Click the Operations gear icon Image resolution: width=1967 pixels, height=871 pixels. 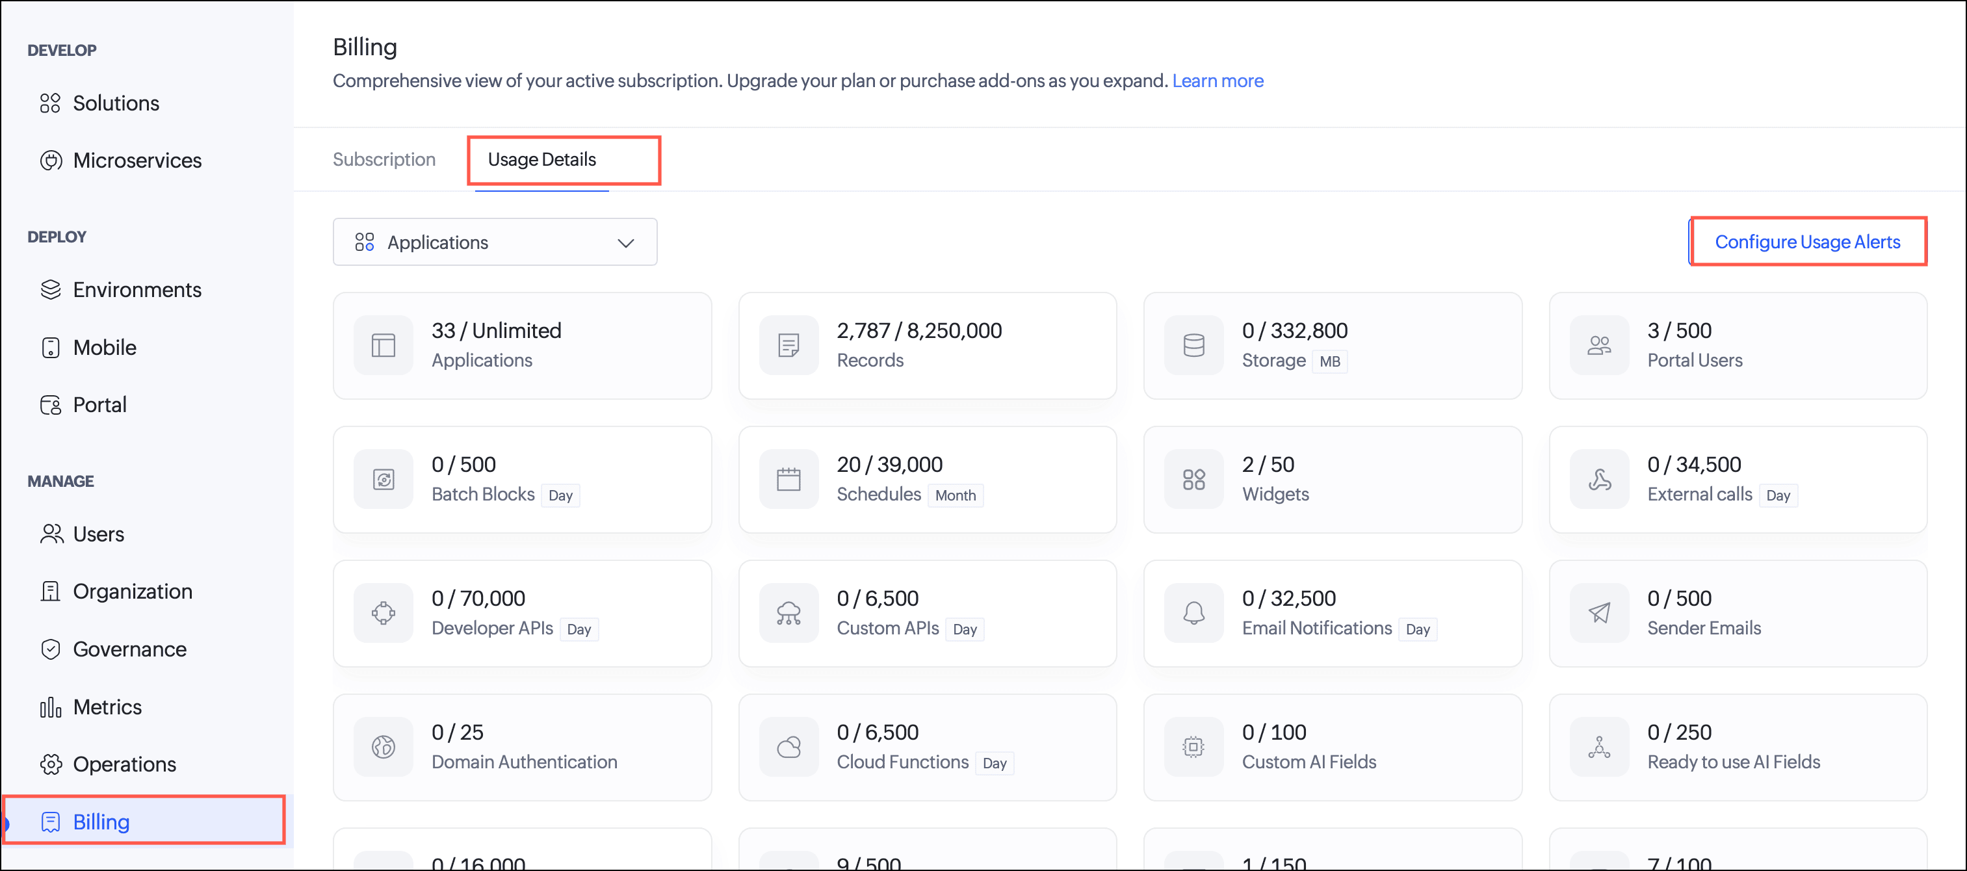tap(51, 764)
